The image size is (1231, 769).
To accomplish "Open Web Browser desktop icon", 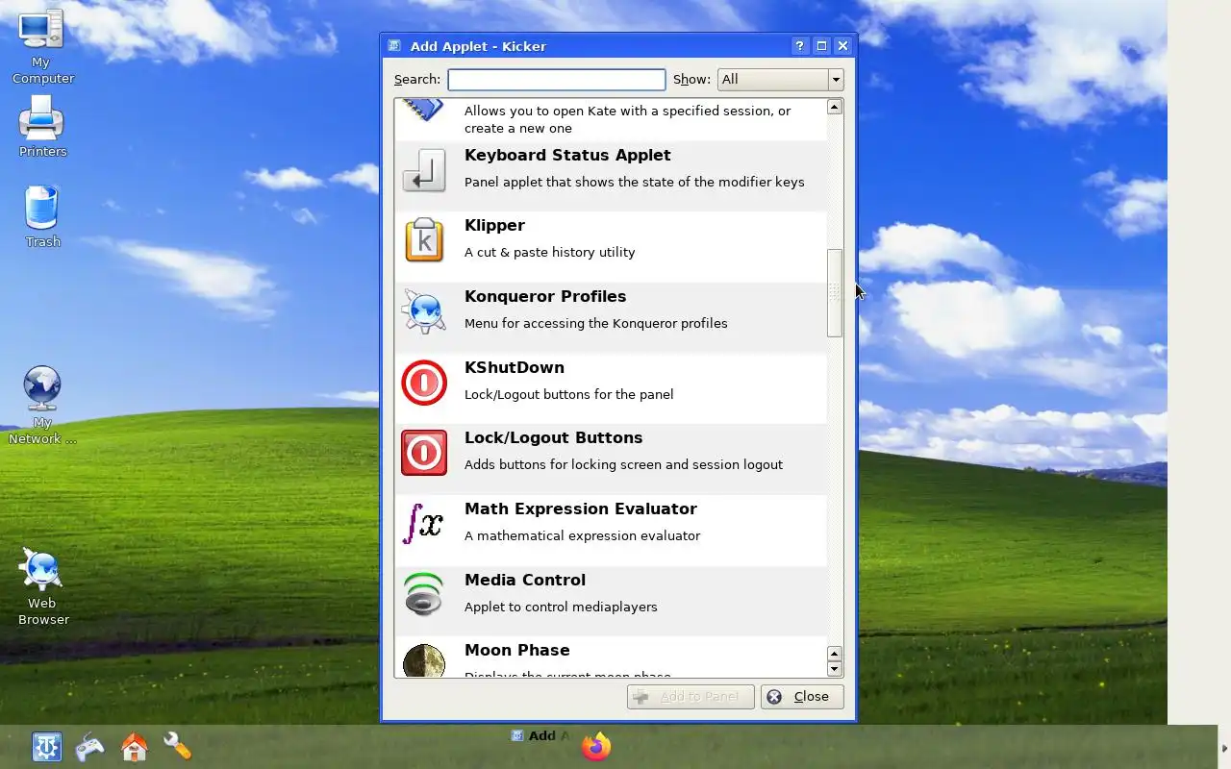I will click(41, 569).
